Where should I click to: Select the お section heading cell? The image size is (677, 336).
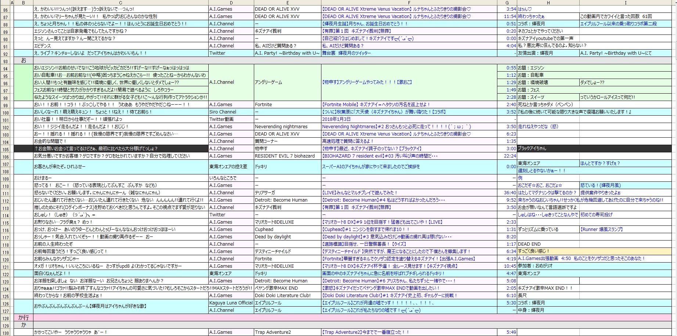24,61
